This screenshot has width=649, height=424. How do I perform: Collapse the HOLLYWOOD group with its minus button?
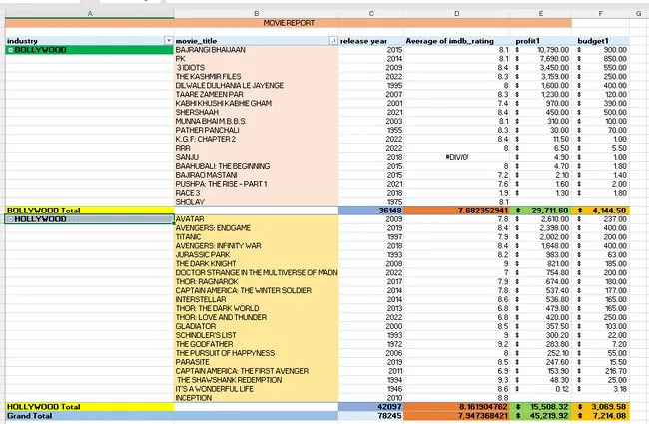pyautogui.click(x=10, y=218)
